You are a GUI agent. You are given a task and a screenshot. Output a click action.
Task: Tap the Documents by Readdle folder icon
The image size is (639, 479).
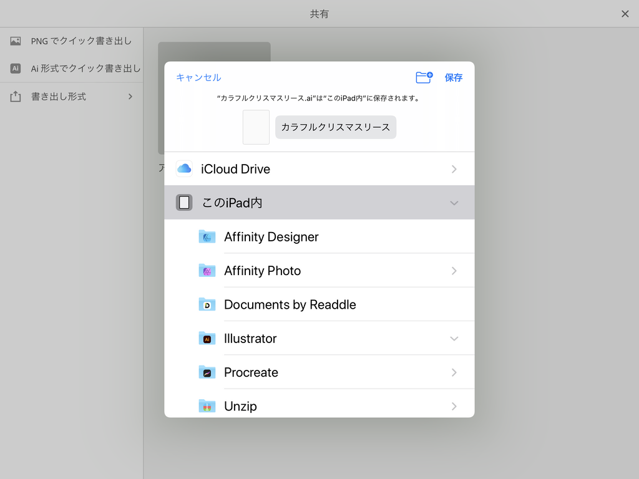(x=207, y=304)
